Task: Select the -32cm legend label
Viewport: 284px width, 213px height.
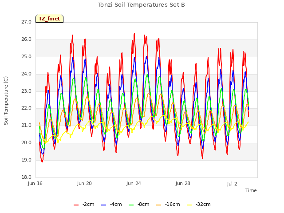Action: point(203,204)
